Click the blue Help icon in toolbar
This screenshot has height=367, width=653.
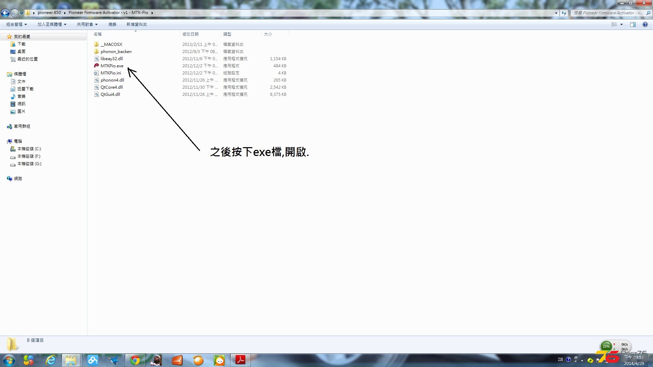coord(645,24)
